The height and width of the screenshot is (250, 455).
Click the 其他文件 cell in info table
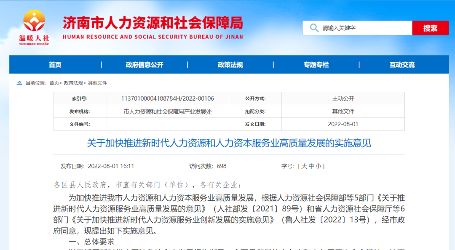tap(343, 112)
